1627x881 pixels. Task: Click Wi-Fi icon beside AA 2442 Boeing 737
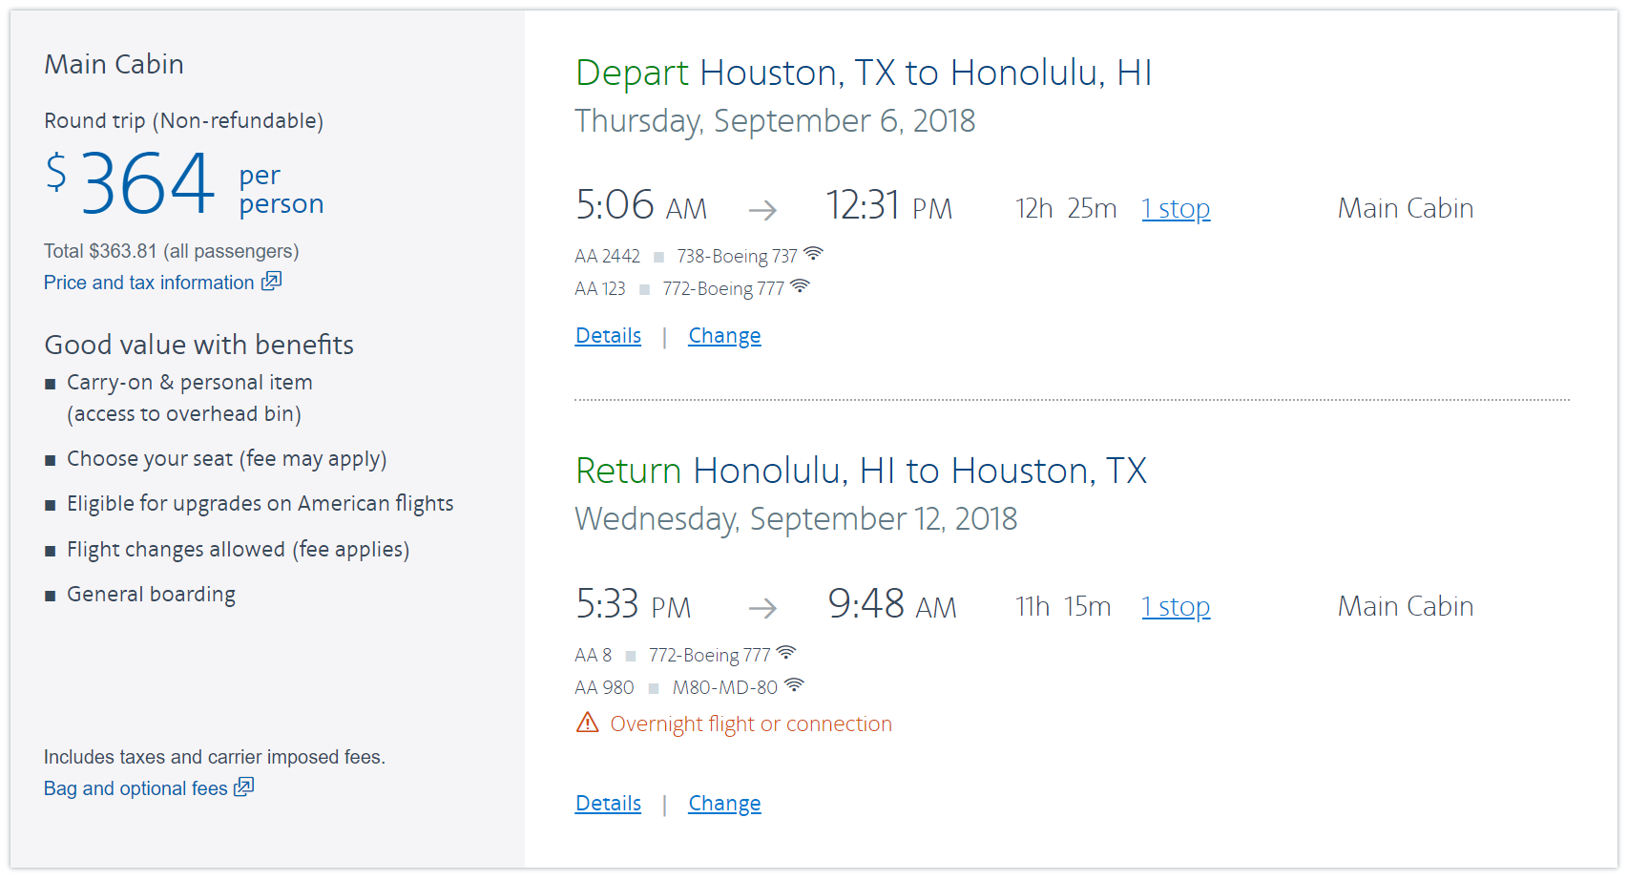click(813, 254)
